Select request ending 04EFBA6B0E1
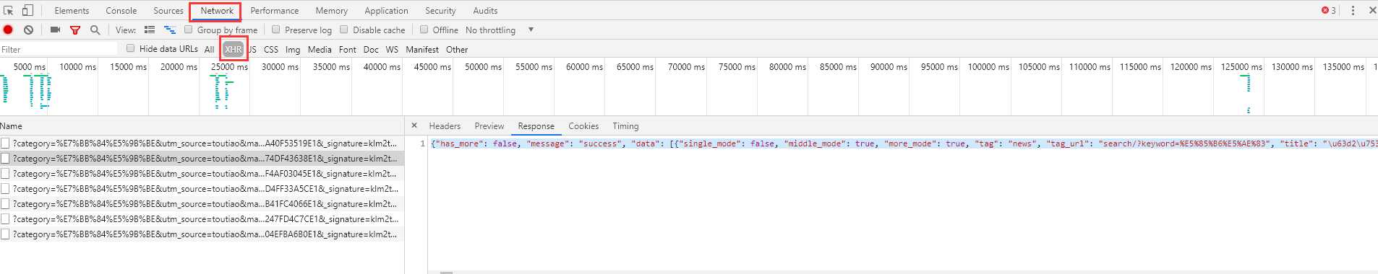The width and height of the screenshot is (1378, 274). tap(202, 234)
